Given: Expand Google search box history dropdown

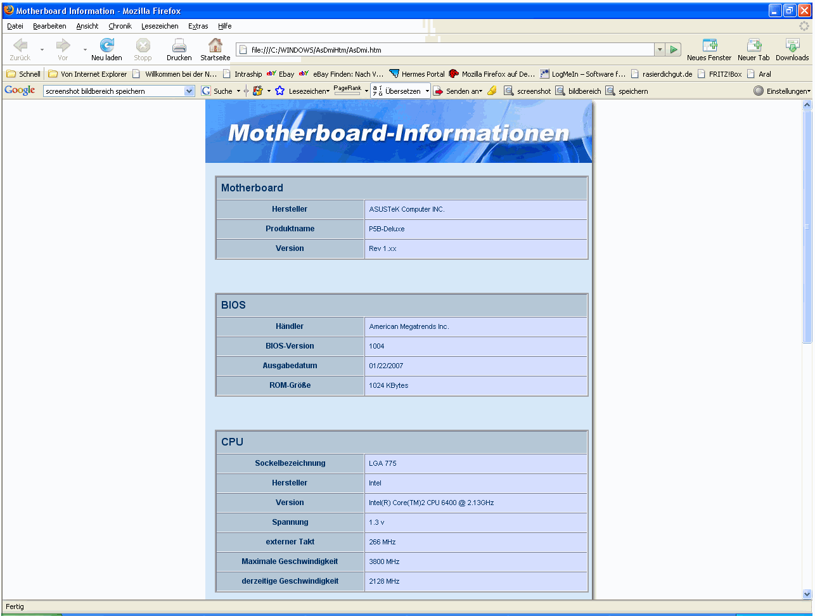Looking at the screenshot, I should pos(189,91).
